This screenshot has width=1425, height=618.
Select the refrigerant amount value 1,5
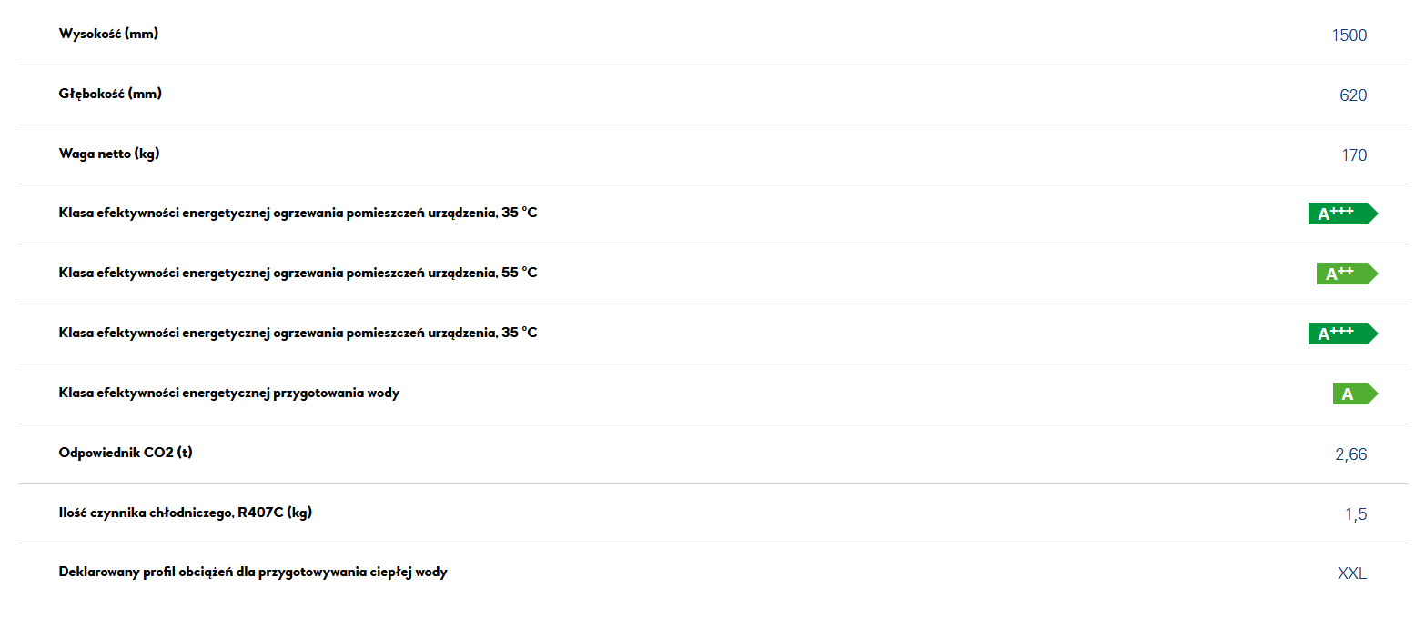click(x=1356, y=514)
